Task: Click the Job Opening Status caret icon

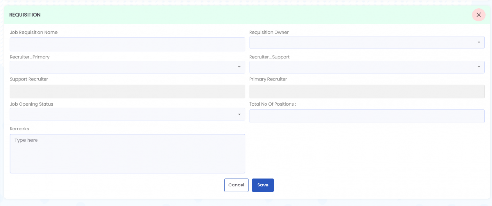Action: tap(240, 114)
